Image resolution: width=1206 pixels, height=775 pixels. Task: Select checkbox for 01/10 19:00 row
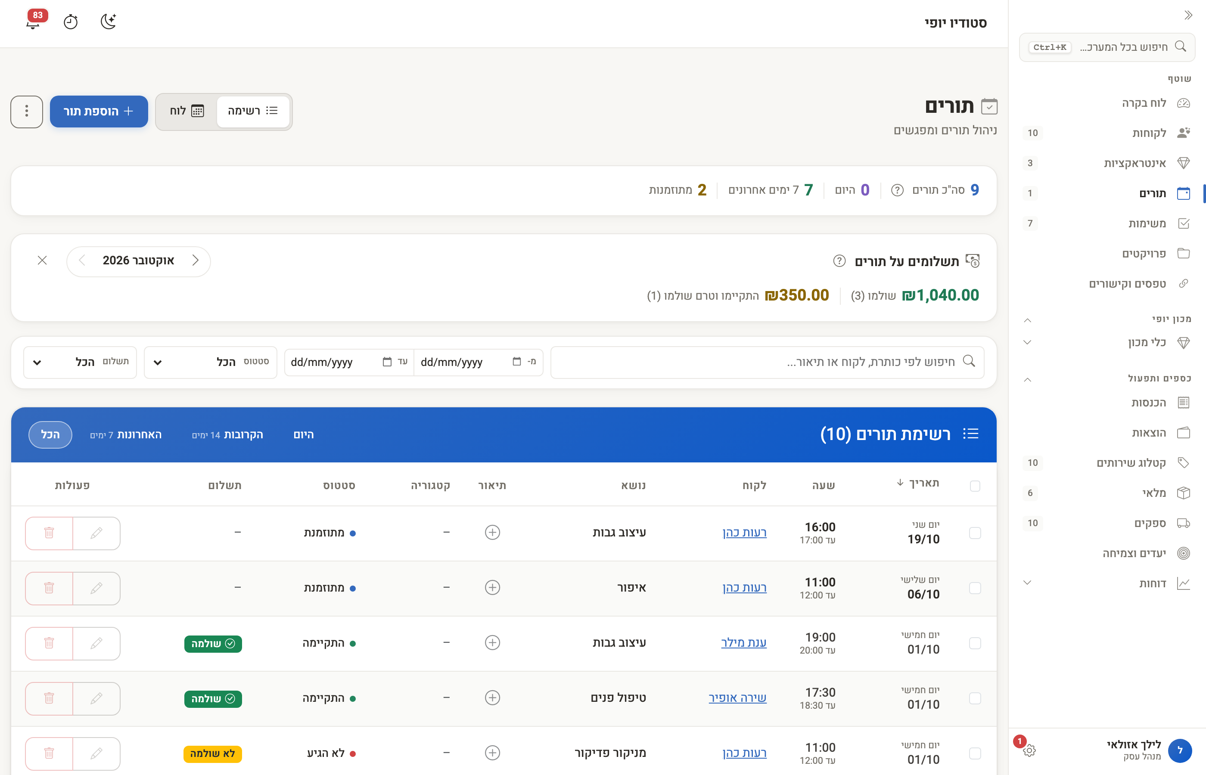(x=975, y=643)
